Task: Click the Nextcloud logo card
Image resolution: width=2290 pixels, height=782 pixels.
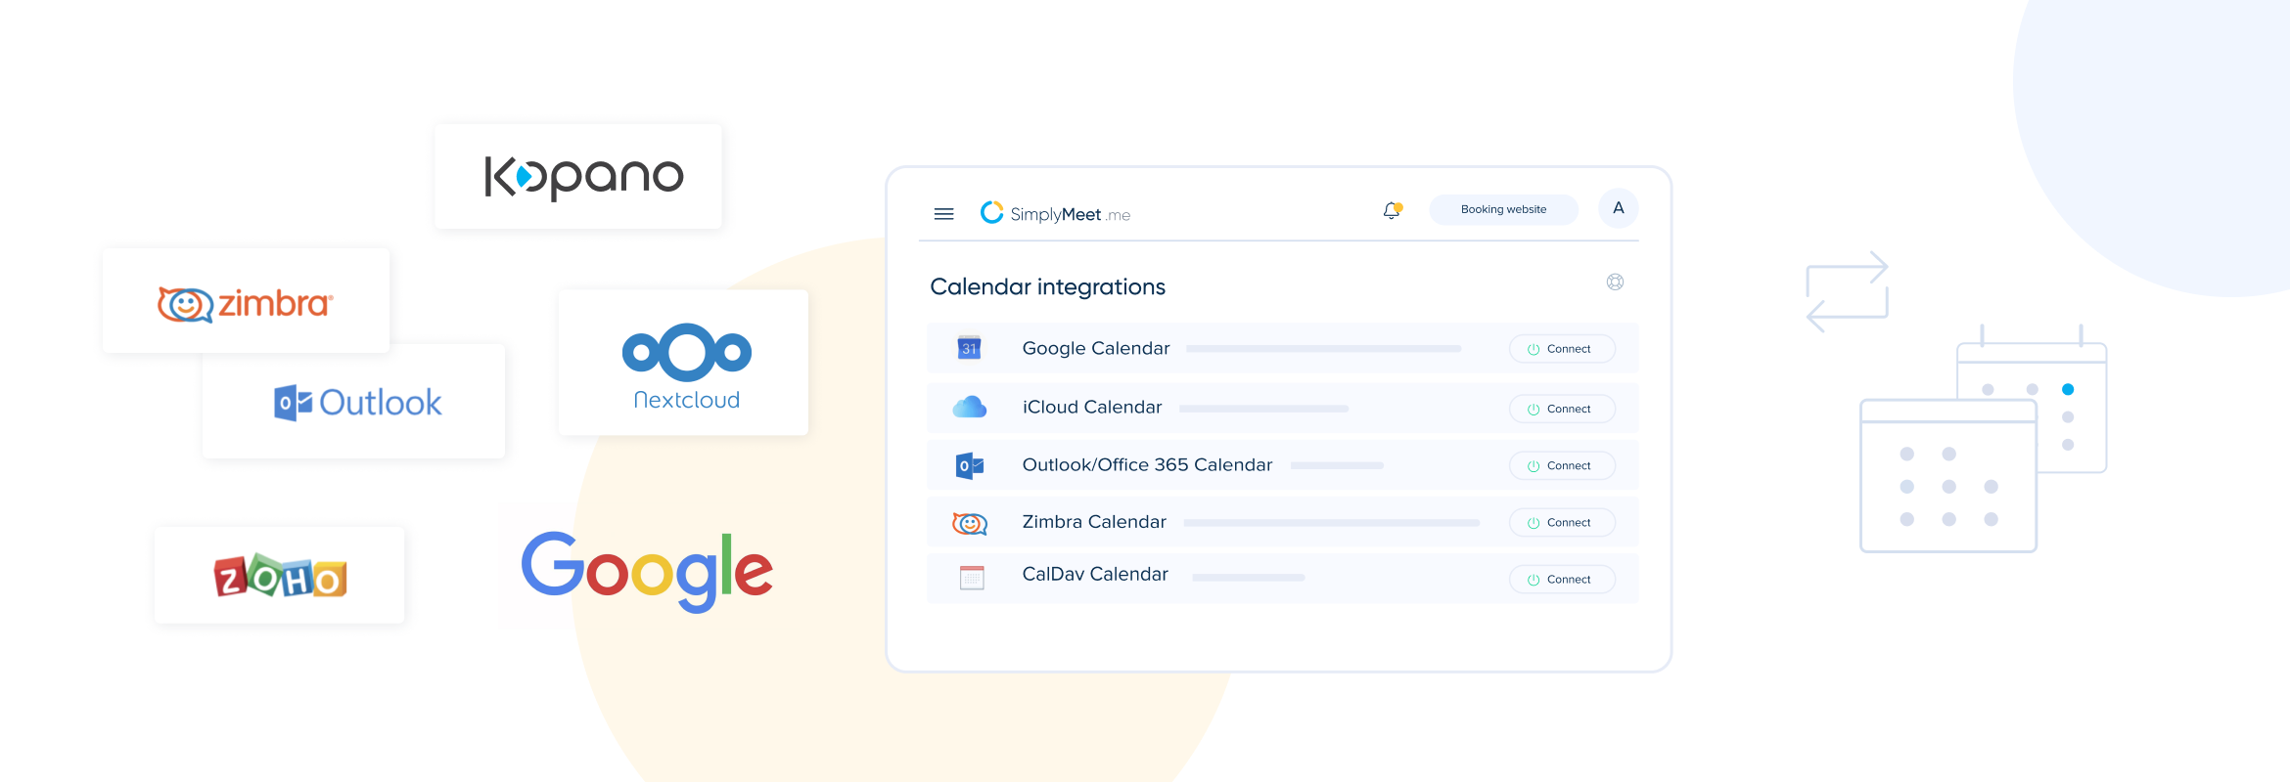Action: pyautogui.click(x=683, y=363)
